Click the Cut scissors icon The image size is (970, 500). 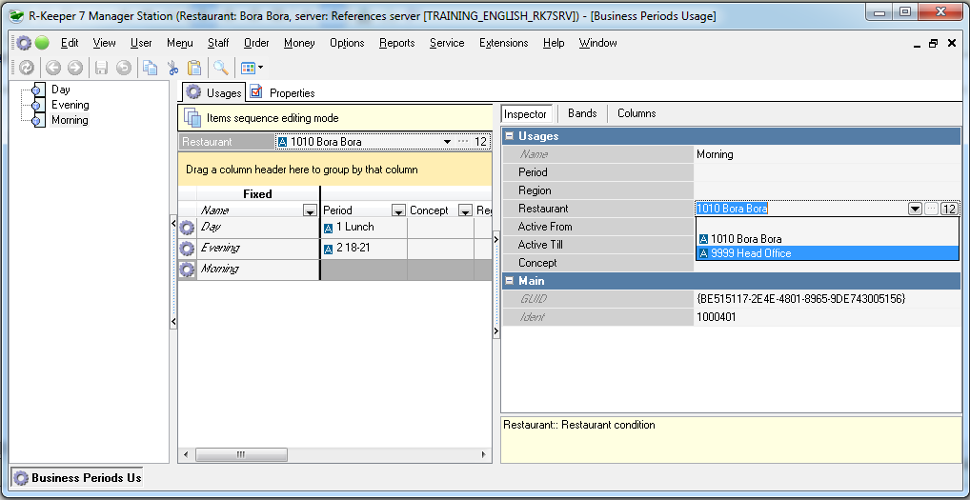click(173, 68)
